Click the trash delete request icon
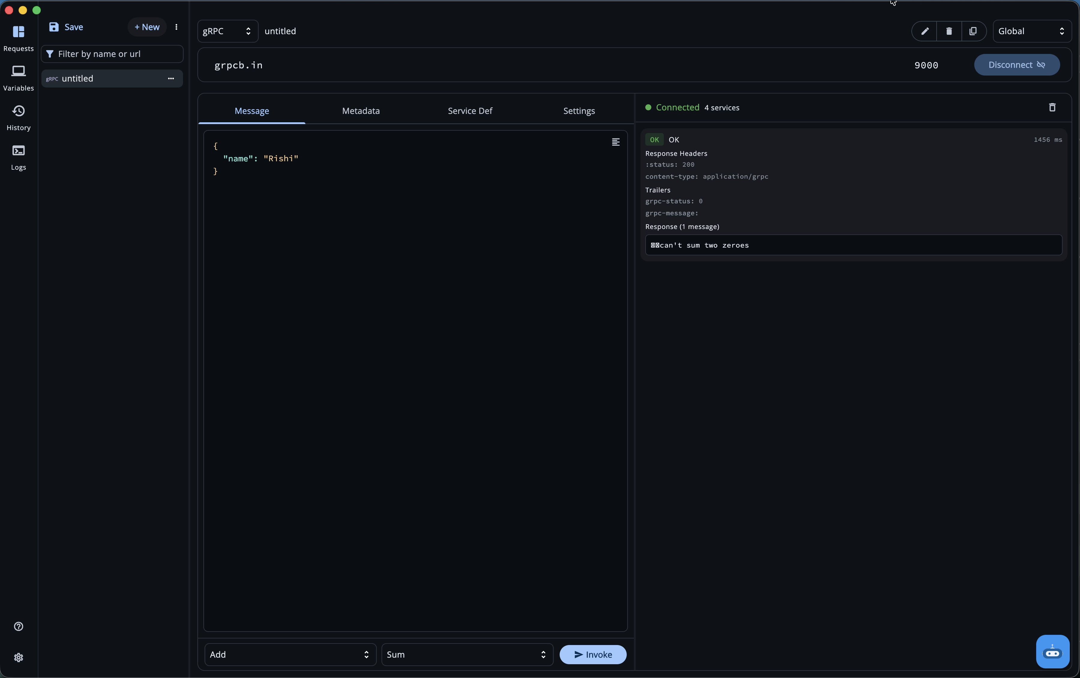Viewport: 1080px width, 678px height. point(949,31)
